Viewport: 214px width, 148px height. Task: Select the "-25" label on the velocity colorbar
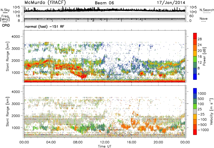[x=202, y=114]
